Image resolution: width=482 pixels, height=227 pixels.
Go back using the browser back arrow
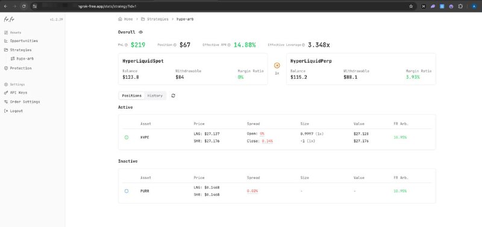coord(5,6)
